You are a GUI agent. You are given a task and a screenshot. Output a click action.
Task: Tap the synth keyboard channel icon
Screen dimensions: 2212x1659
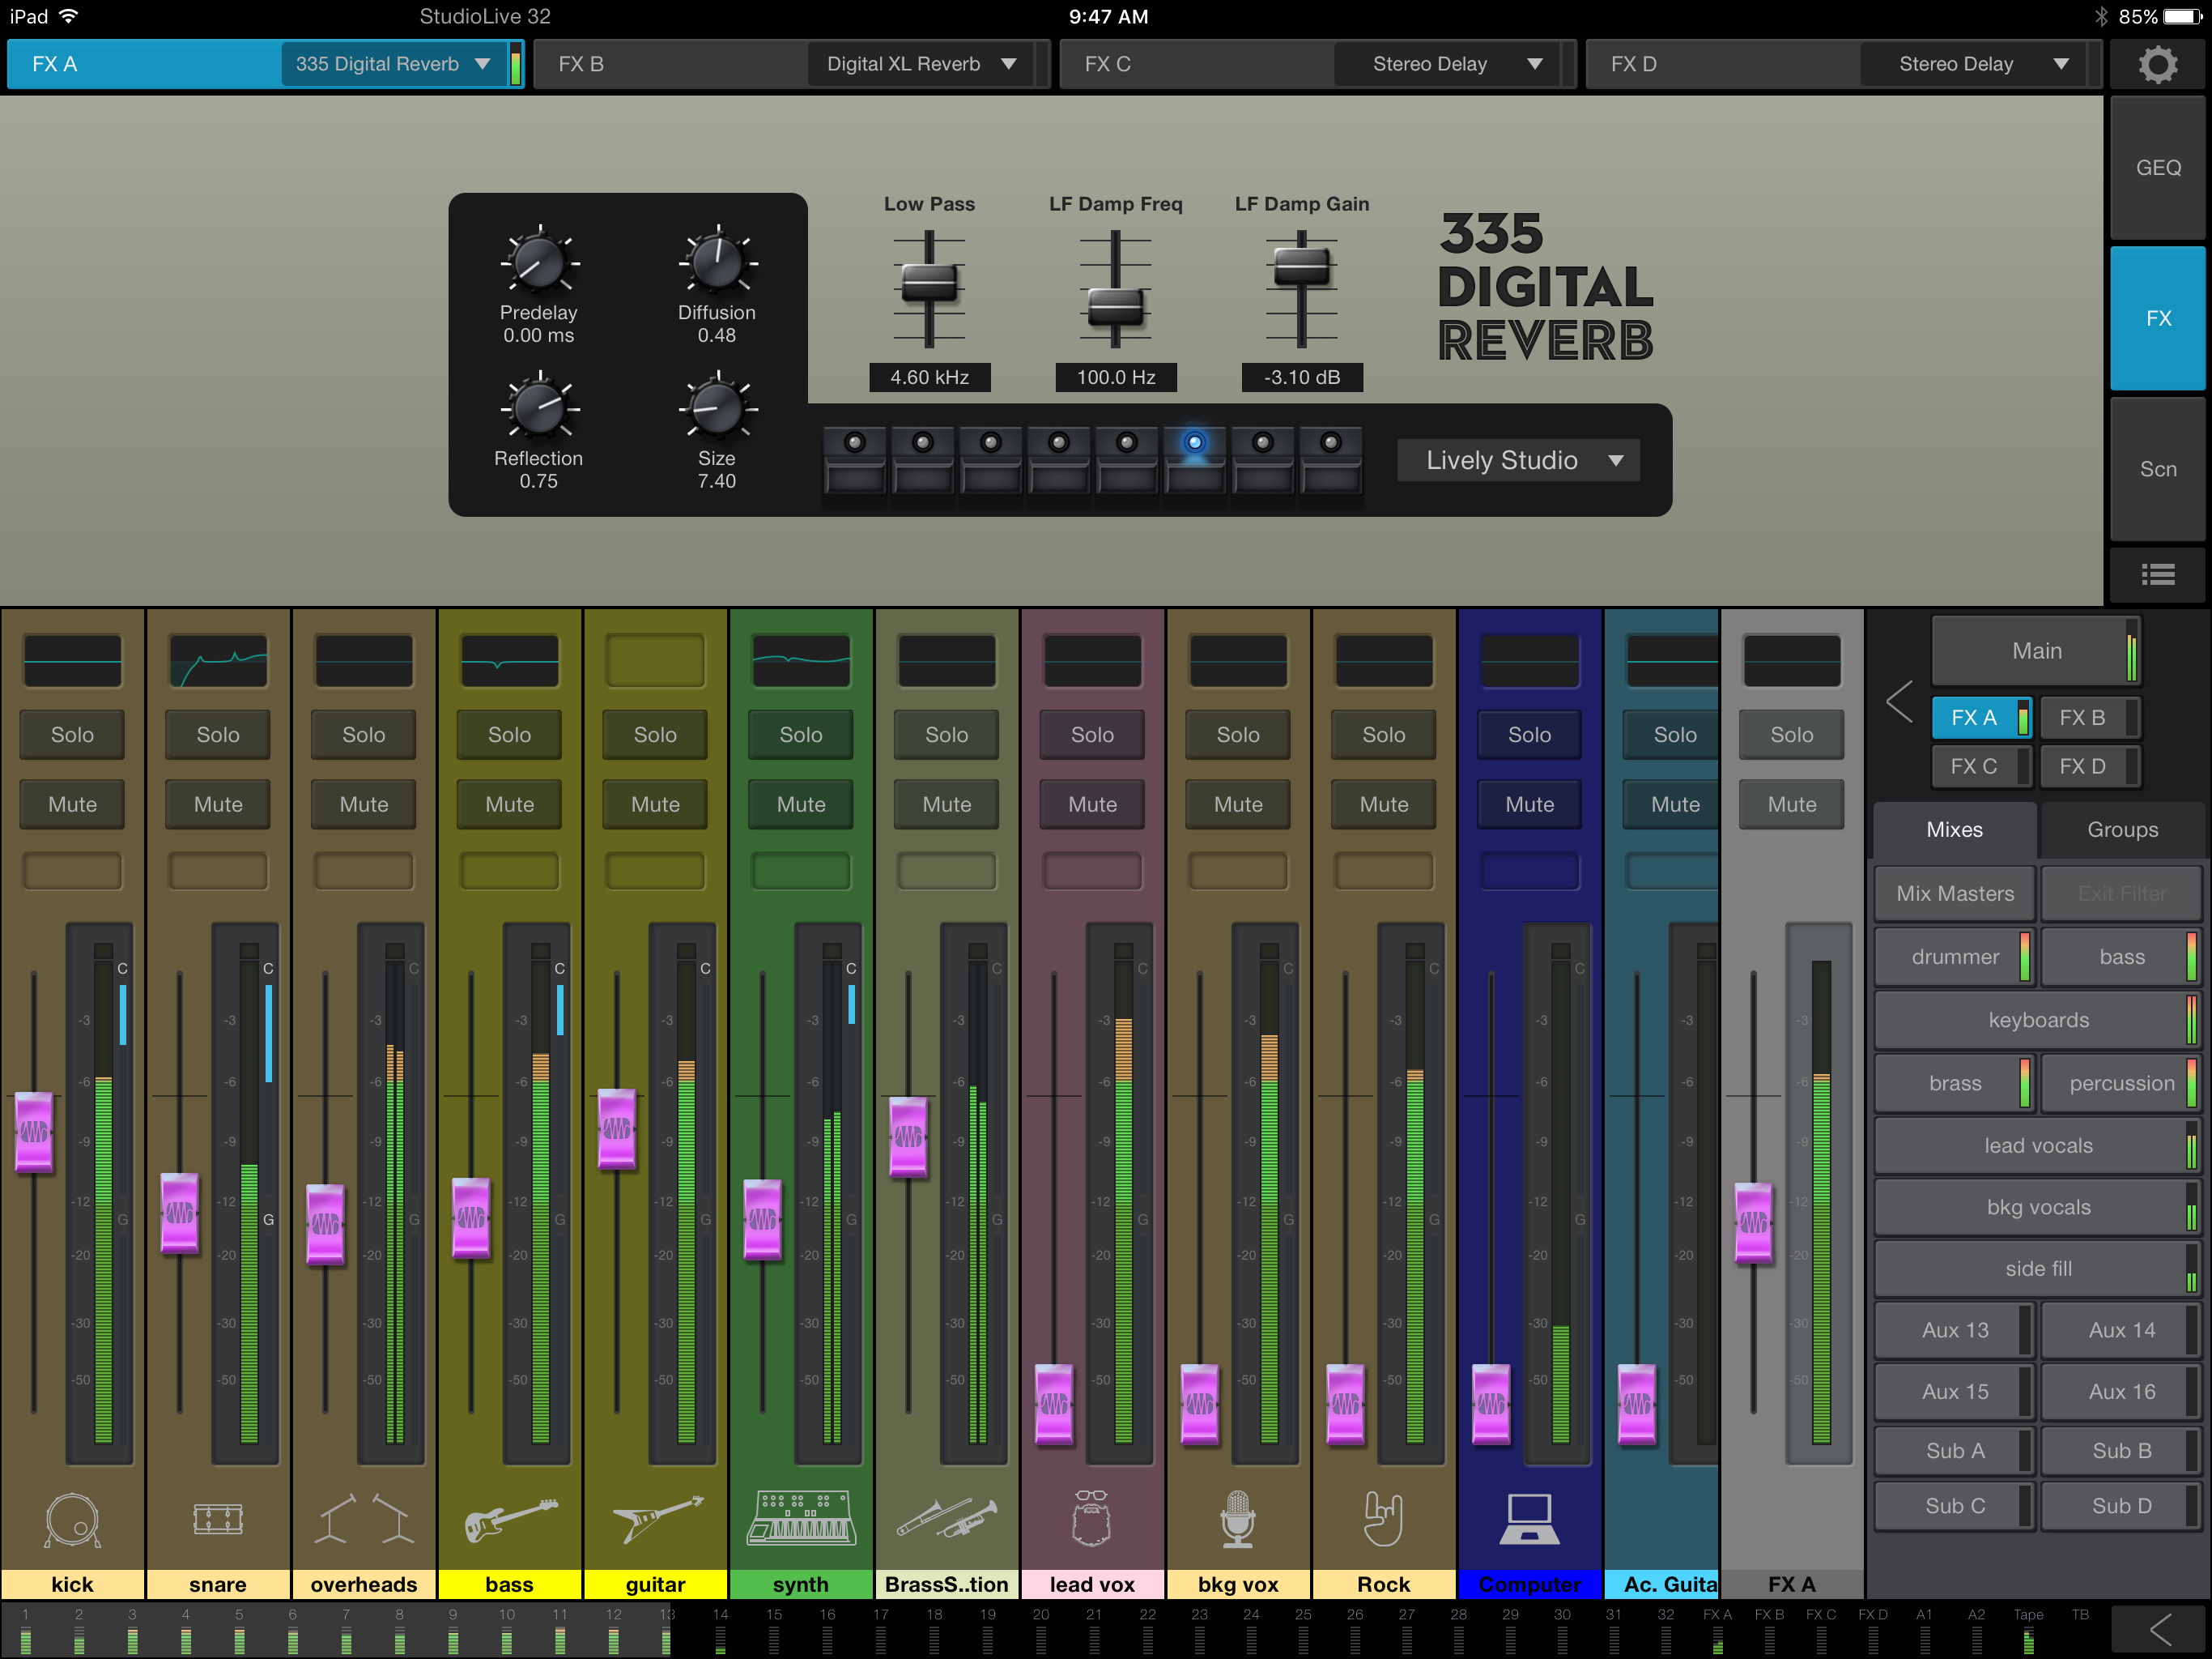coord(801,1518)
